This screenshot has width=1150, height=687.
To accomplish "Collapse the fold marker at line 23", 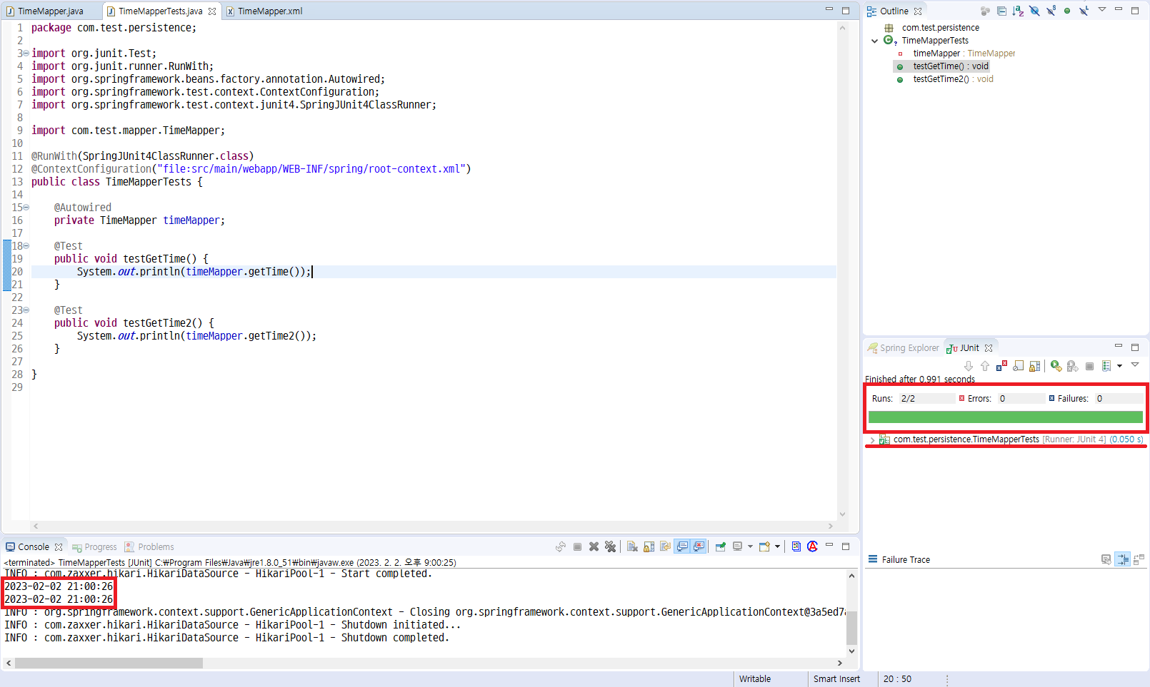I will [26, 310].
